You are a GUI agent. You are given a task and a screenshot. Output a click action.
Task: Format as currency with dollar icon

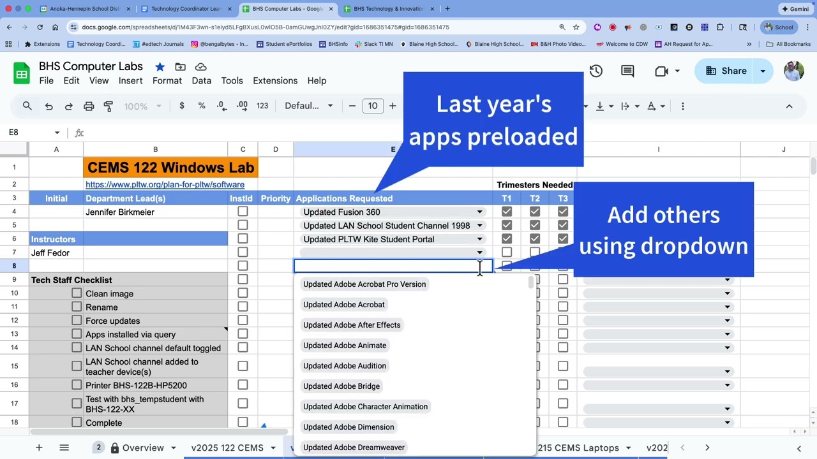182,106
